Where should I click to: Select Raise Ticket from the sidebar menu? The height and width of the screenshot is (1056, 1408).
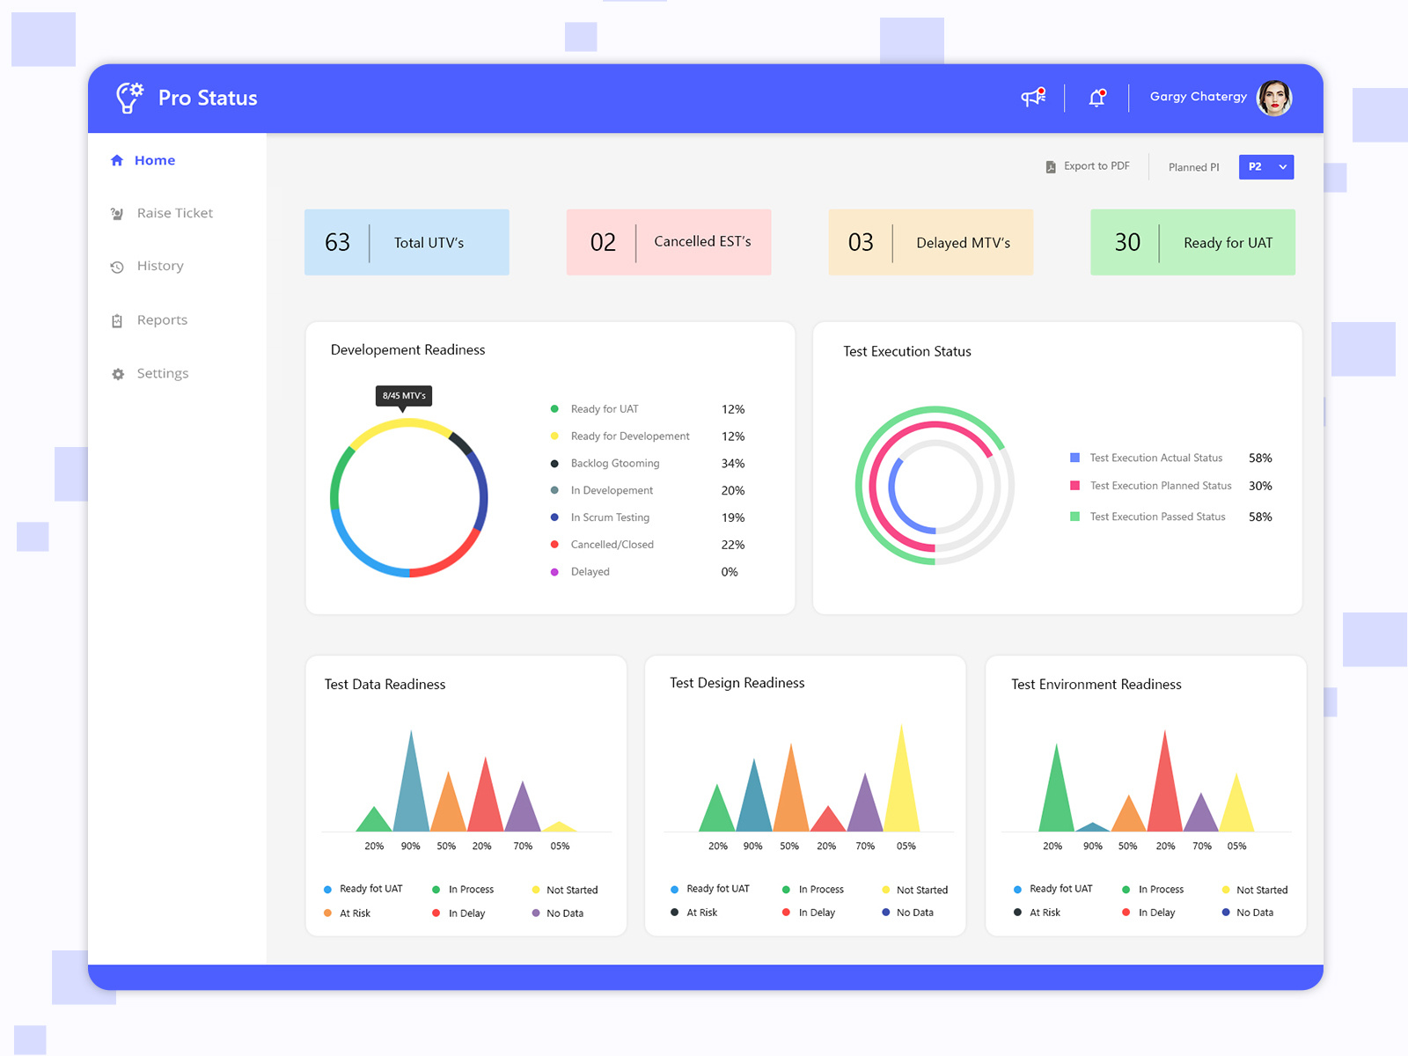175,213
